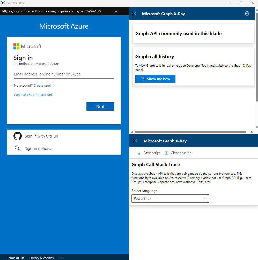Image resolution: width=258 pixels, height=260 pixels.
Task: Open Terms of use link
Action: (x=16, y=258)
